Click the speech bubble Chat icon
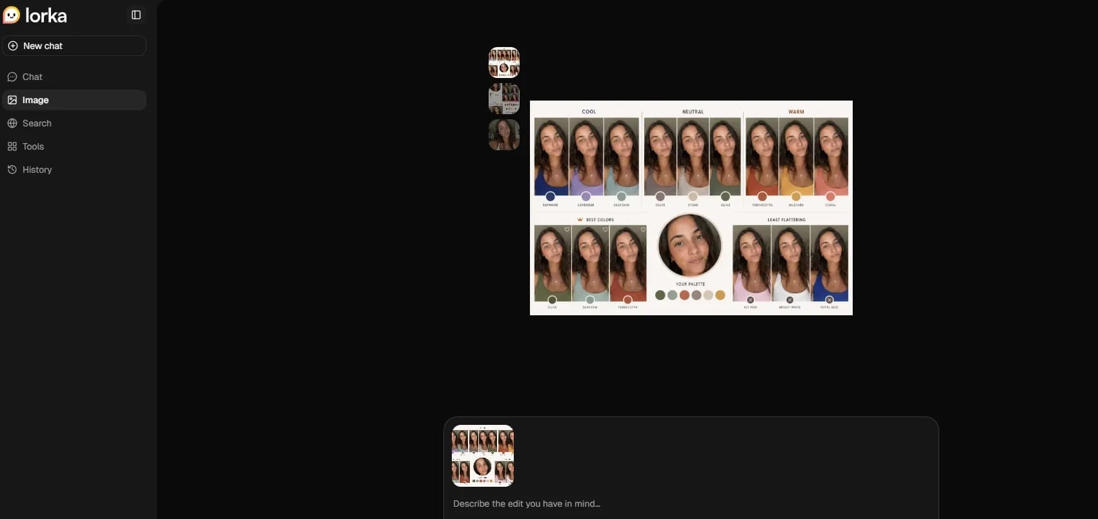 [12, 77]
